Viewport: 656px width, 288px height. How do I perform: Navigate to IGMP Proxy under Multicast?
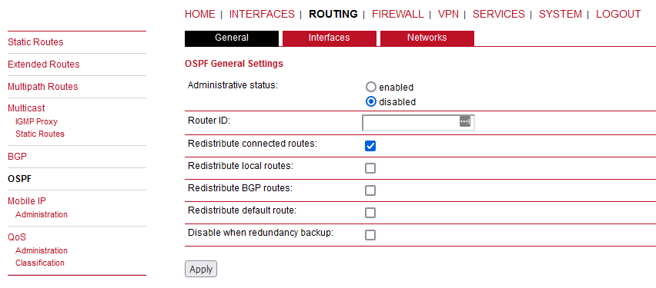tap(36, 122)
